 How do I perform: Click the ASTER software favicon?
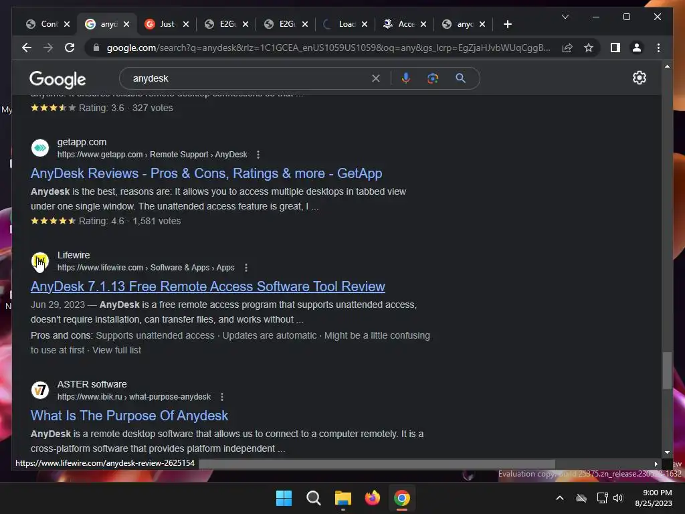(40, 390)
